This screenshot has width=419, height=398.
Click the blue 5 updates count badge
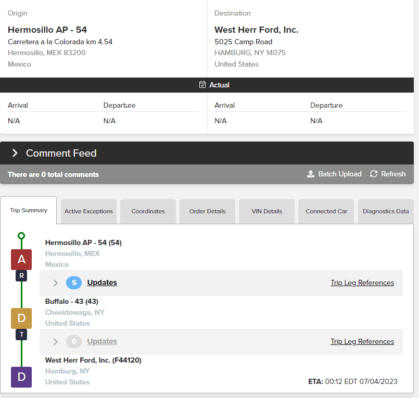[x=74, y=283]
